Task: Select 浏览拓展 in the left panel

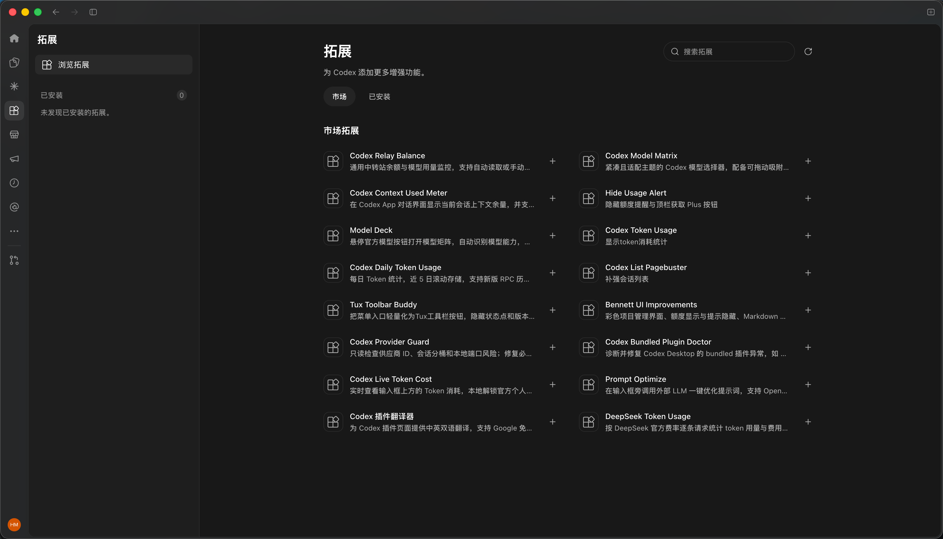Action: pos(114,65)
